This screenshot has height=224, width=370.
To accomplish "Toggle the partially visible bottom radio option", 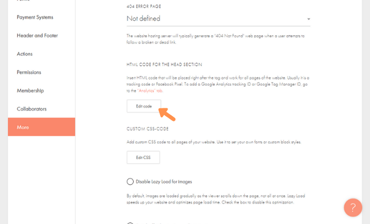I will pos(130,223).
